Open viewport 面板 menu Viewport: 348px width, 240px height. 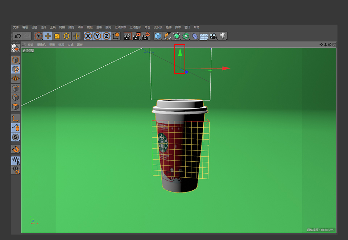80,45
